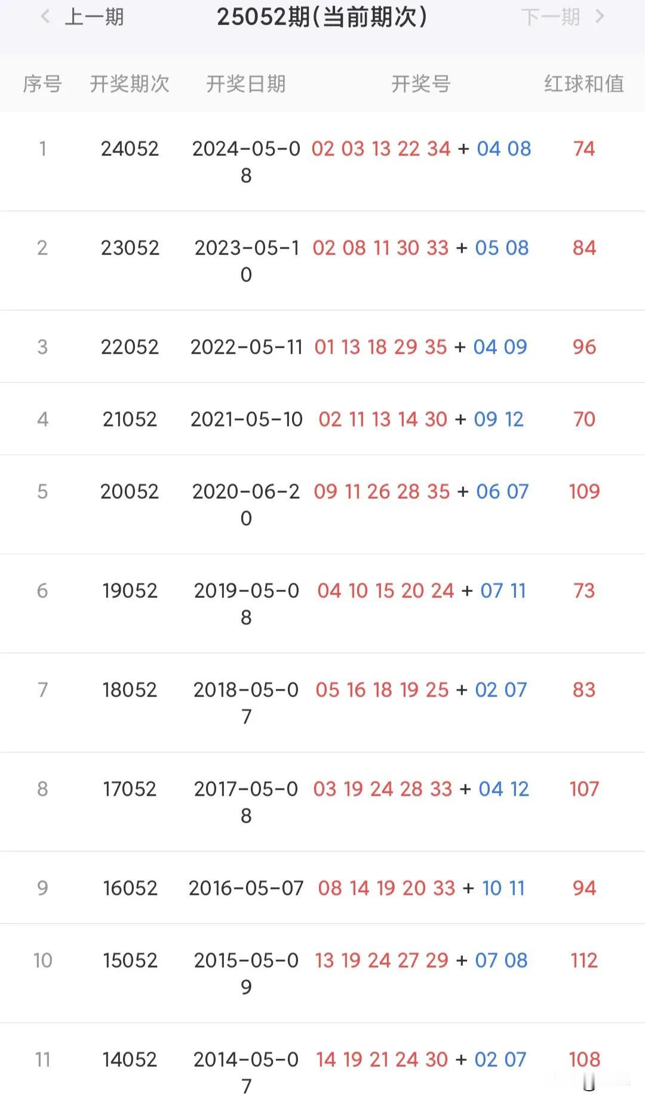Select red ball sum value 107
Image resolution: width=645 pixels, height=1105 pixels.
[584, 789]
